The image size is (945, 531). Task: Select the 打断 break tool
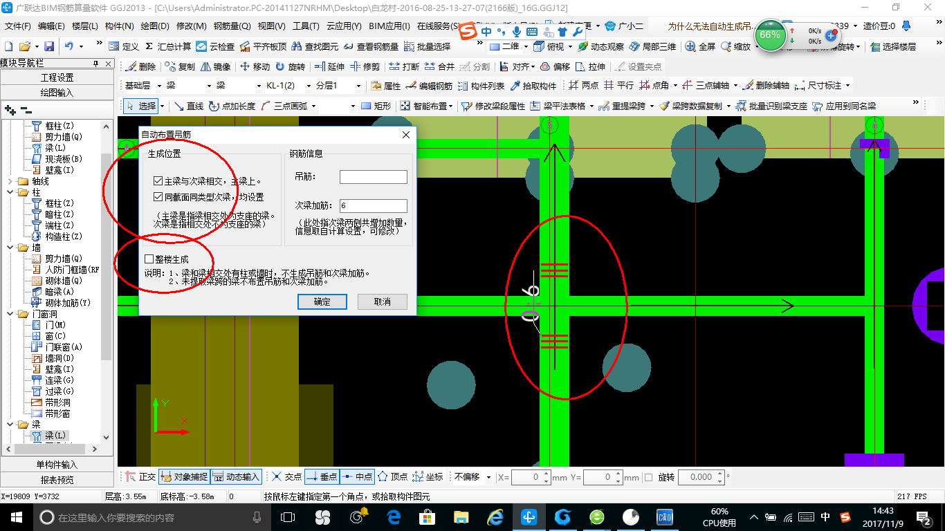404,67
